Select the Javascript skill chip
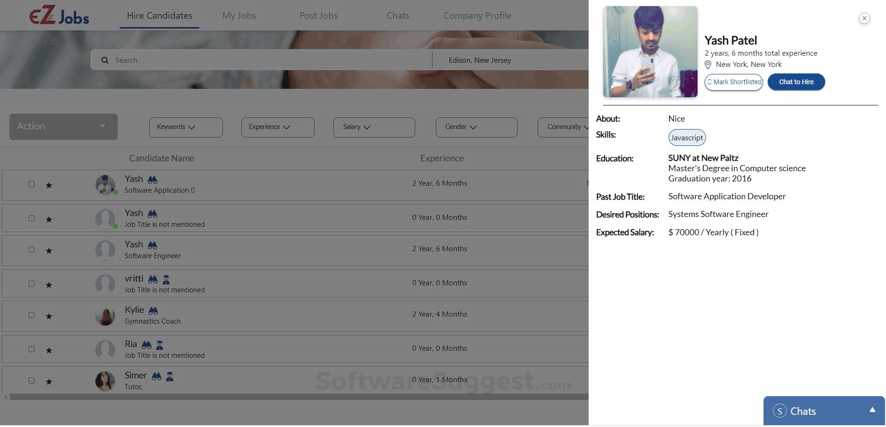This screenshot has height=427, width=886. [686, 138]
